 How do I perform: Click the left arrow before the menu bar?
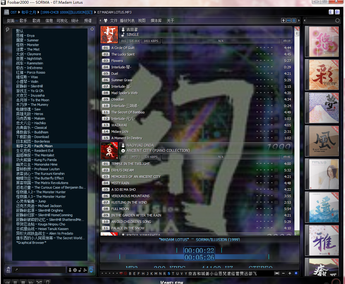tap(100, 21)
